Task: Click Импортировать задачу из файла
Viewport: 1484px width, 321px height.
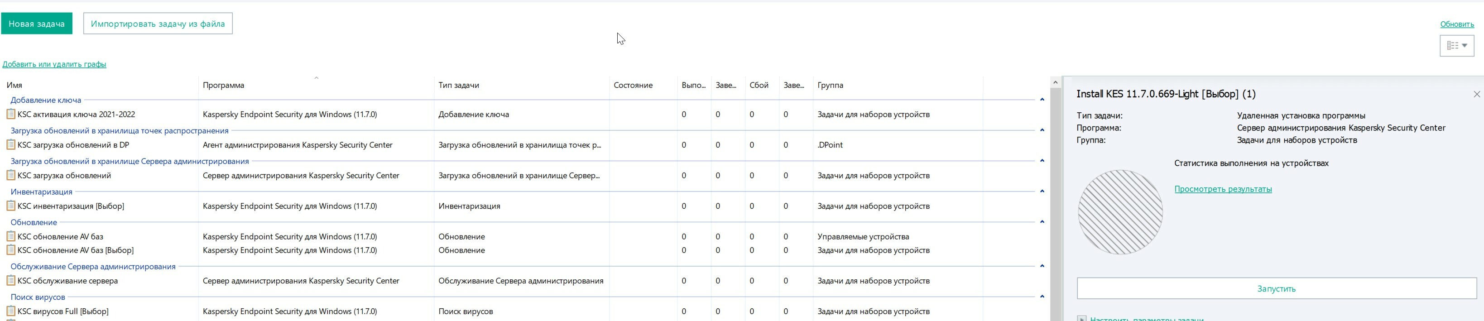Action: (158, 24)
